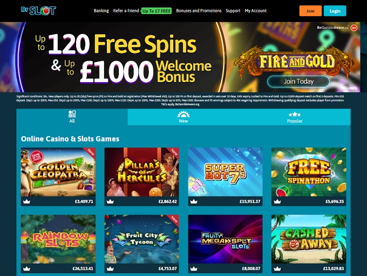This screenshot has height=276, width=367.
Task: Click crown icon under Free Spinathon
Action: tap(277, 201)
